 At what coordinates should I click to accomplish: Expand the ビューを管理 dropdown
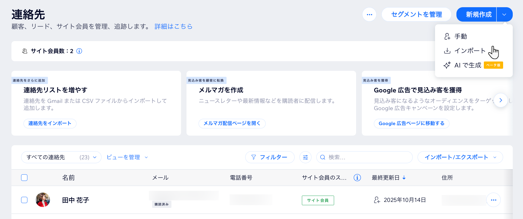(x=127, y=157)
